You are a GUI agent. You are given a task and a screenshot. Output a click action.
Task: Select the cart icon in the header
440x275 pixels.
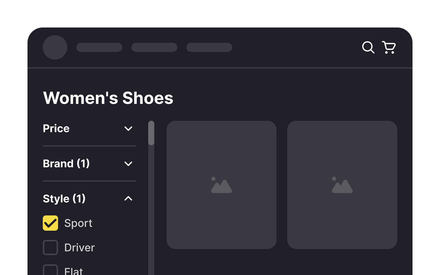[389, 47]
